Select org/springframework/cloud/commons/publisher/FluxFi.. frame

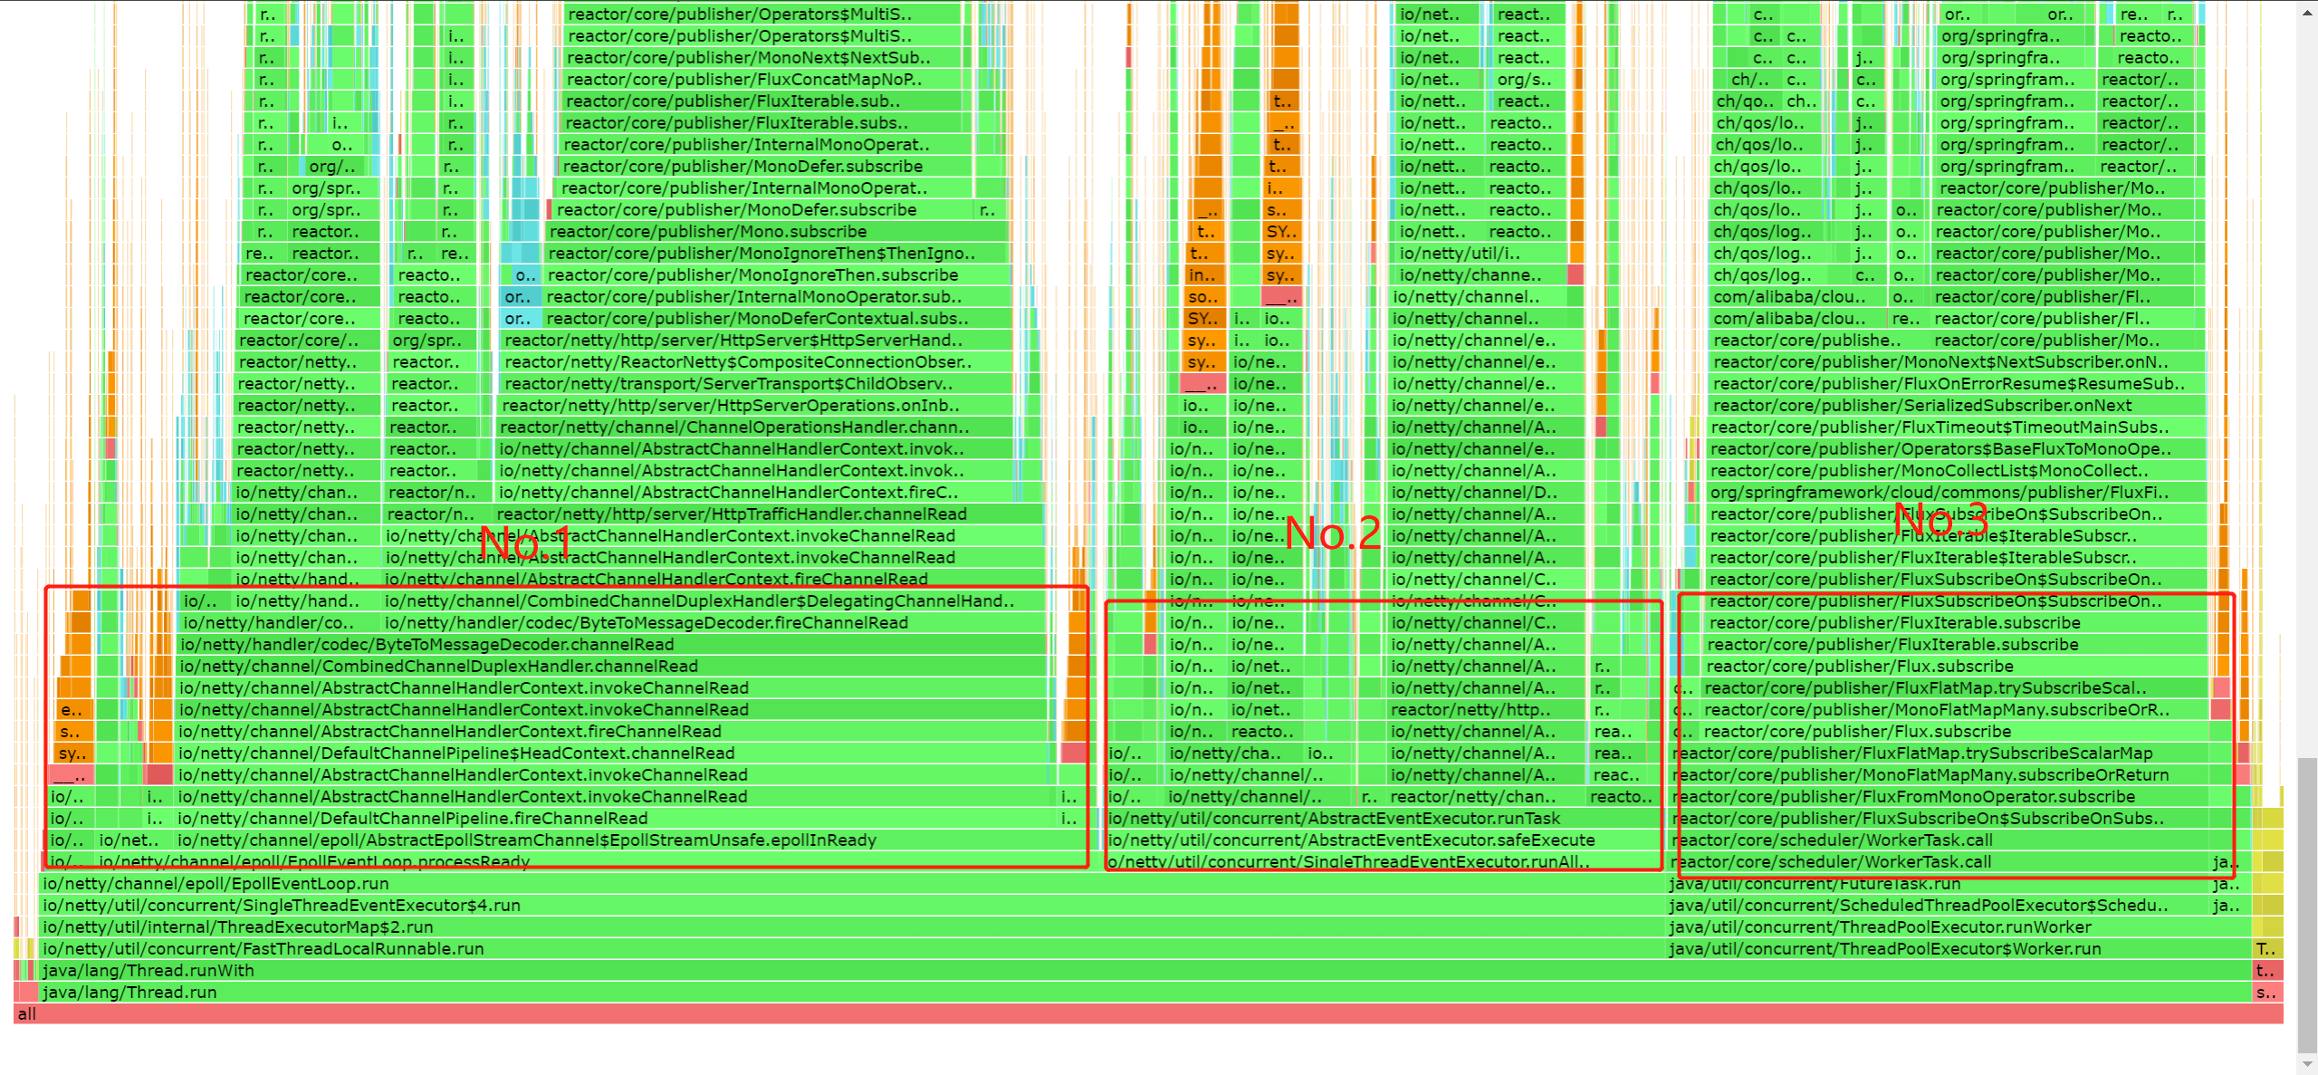[x=1956, y=492]
